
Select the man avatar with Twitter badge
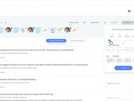67,30
